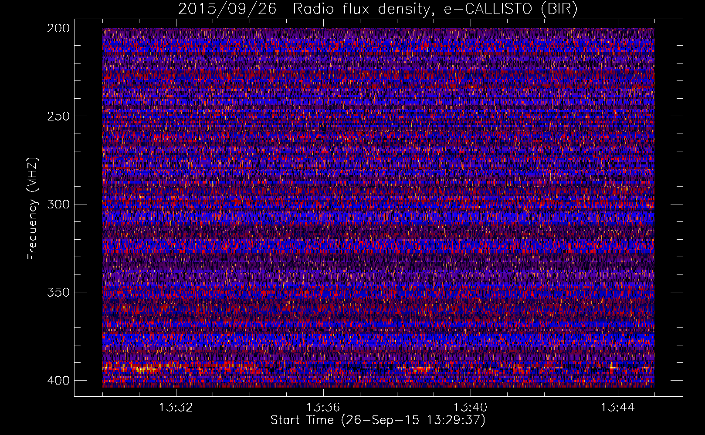Click the 13:32 time tick label

pos(176,408)
